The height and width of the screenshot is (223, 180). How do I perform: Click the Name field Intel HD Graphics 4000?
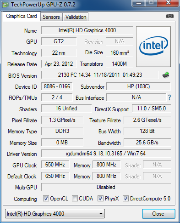pos(87,30)
